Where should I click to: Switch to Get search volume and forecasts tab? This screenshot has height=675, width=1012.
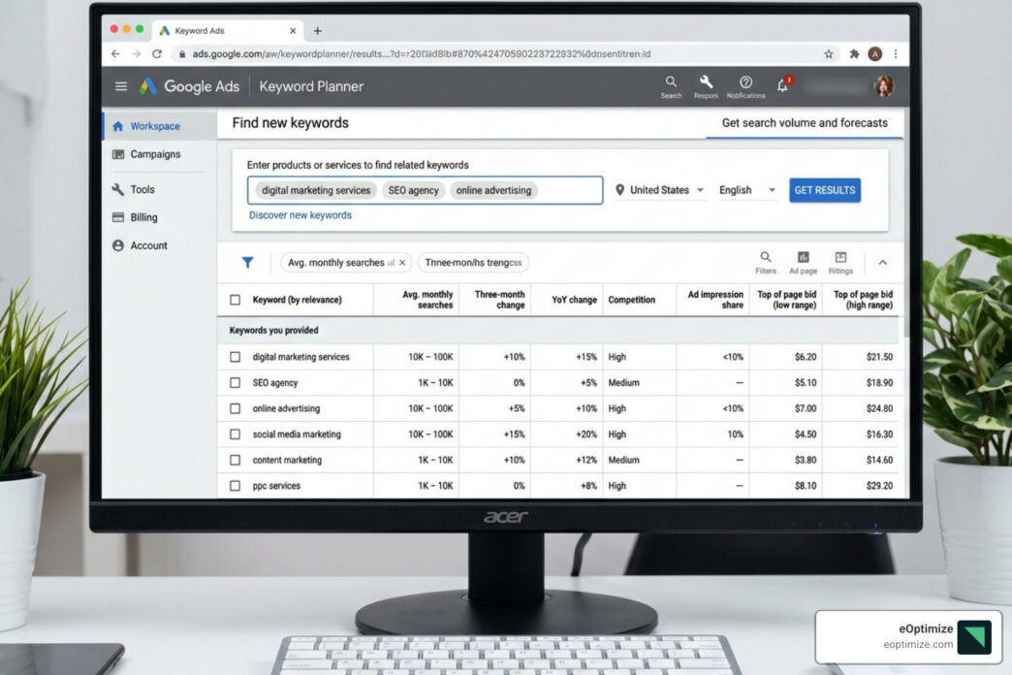tap(805, 123)
